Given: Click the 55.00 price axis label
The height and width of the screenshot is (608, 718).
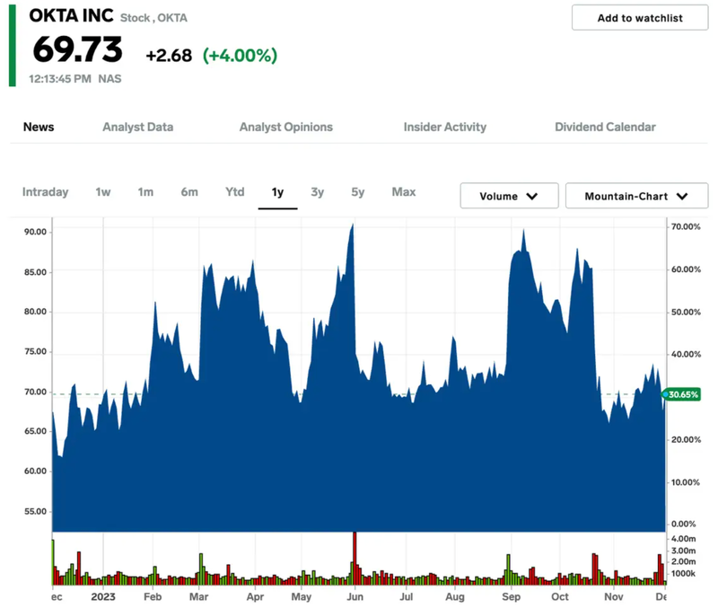Looking at the screenshot, I should pos(35,511).
